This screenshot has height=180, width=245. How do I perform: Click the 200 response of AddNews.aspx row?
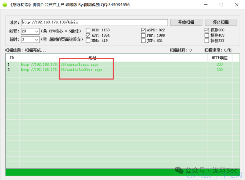[x=219, y=70]
